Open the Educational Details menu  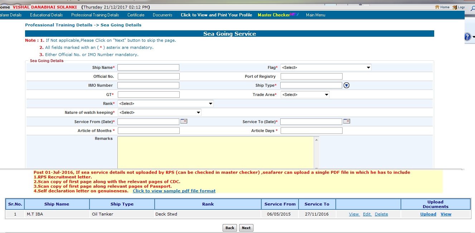pos(46,15)
